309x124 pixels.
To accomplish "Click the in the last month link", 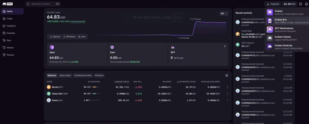I will 78,21.
